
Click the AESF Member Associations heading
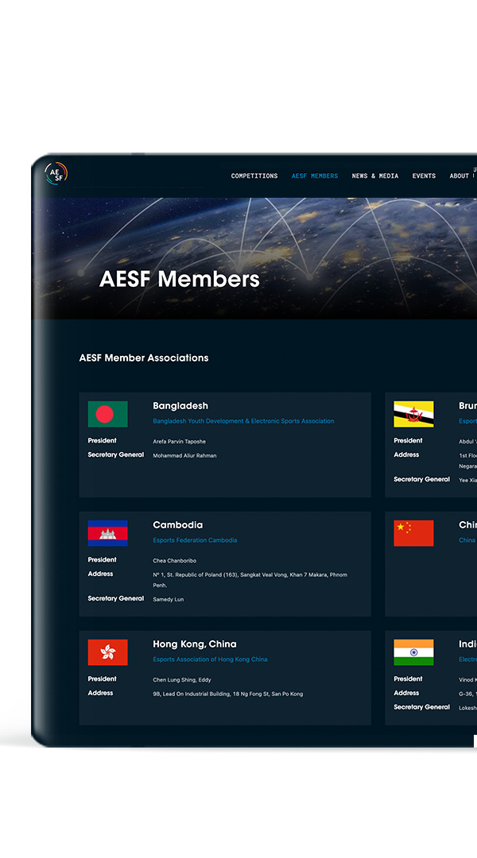pyautogui.click(x=144, y=357)
